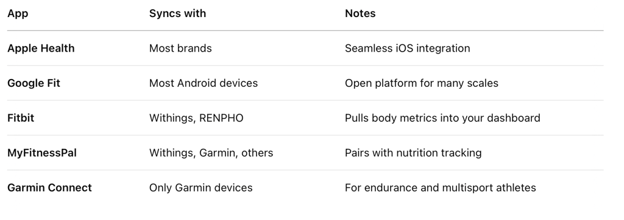The image size is (624, 220).
Task: Click the Seamless iOS integration note
Action: coord(407,49)
